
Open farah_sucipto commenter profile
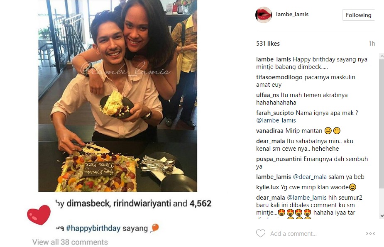275,113
